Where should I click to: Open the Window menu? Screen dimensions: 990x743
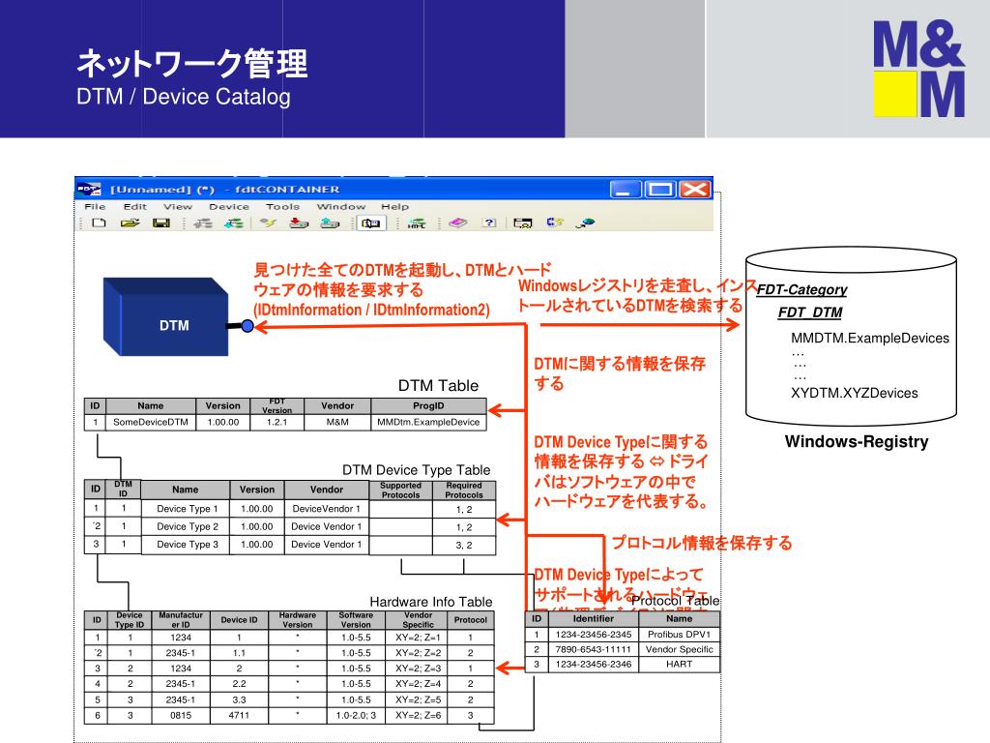(x=341, y=206)
